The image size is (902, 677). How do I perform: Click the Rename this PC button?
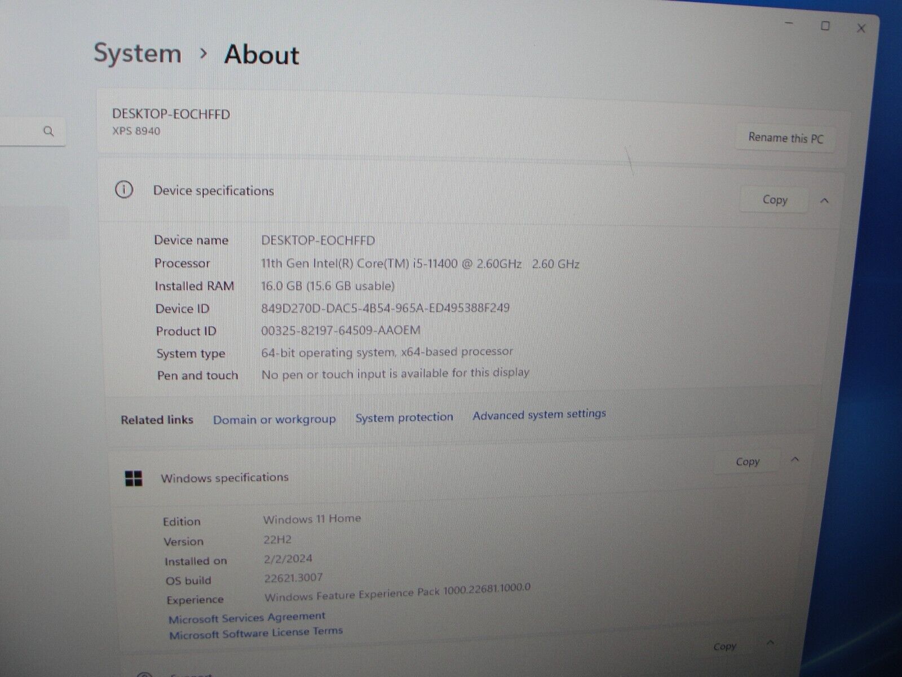coord(785,138)
